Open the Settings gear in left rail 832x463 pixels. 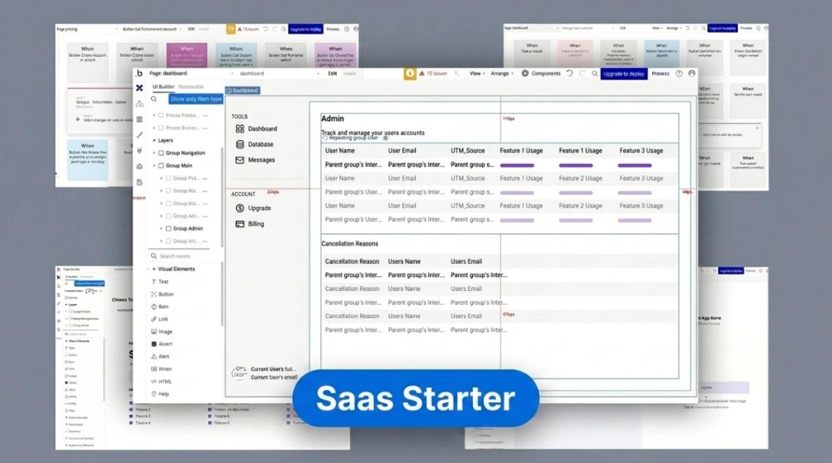pyautogui.click(x=139, y=166)
